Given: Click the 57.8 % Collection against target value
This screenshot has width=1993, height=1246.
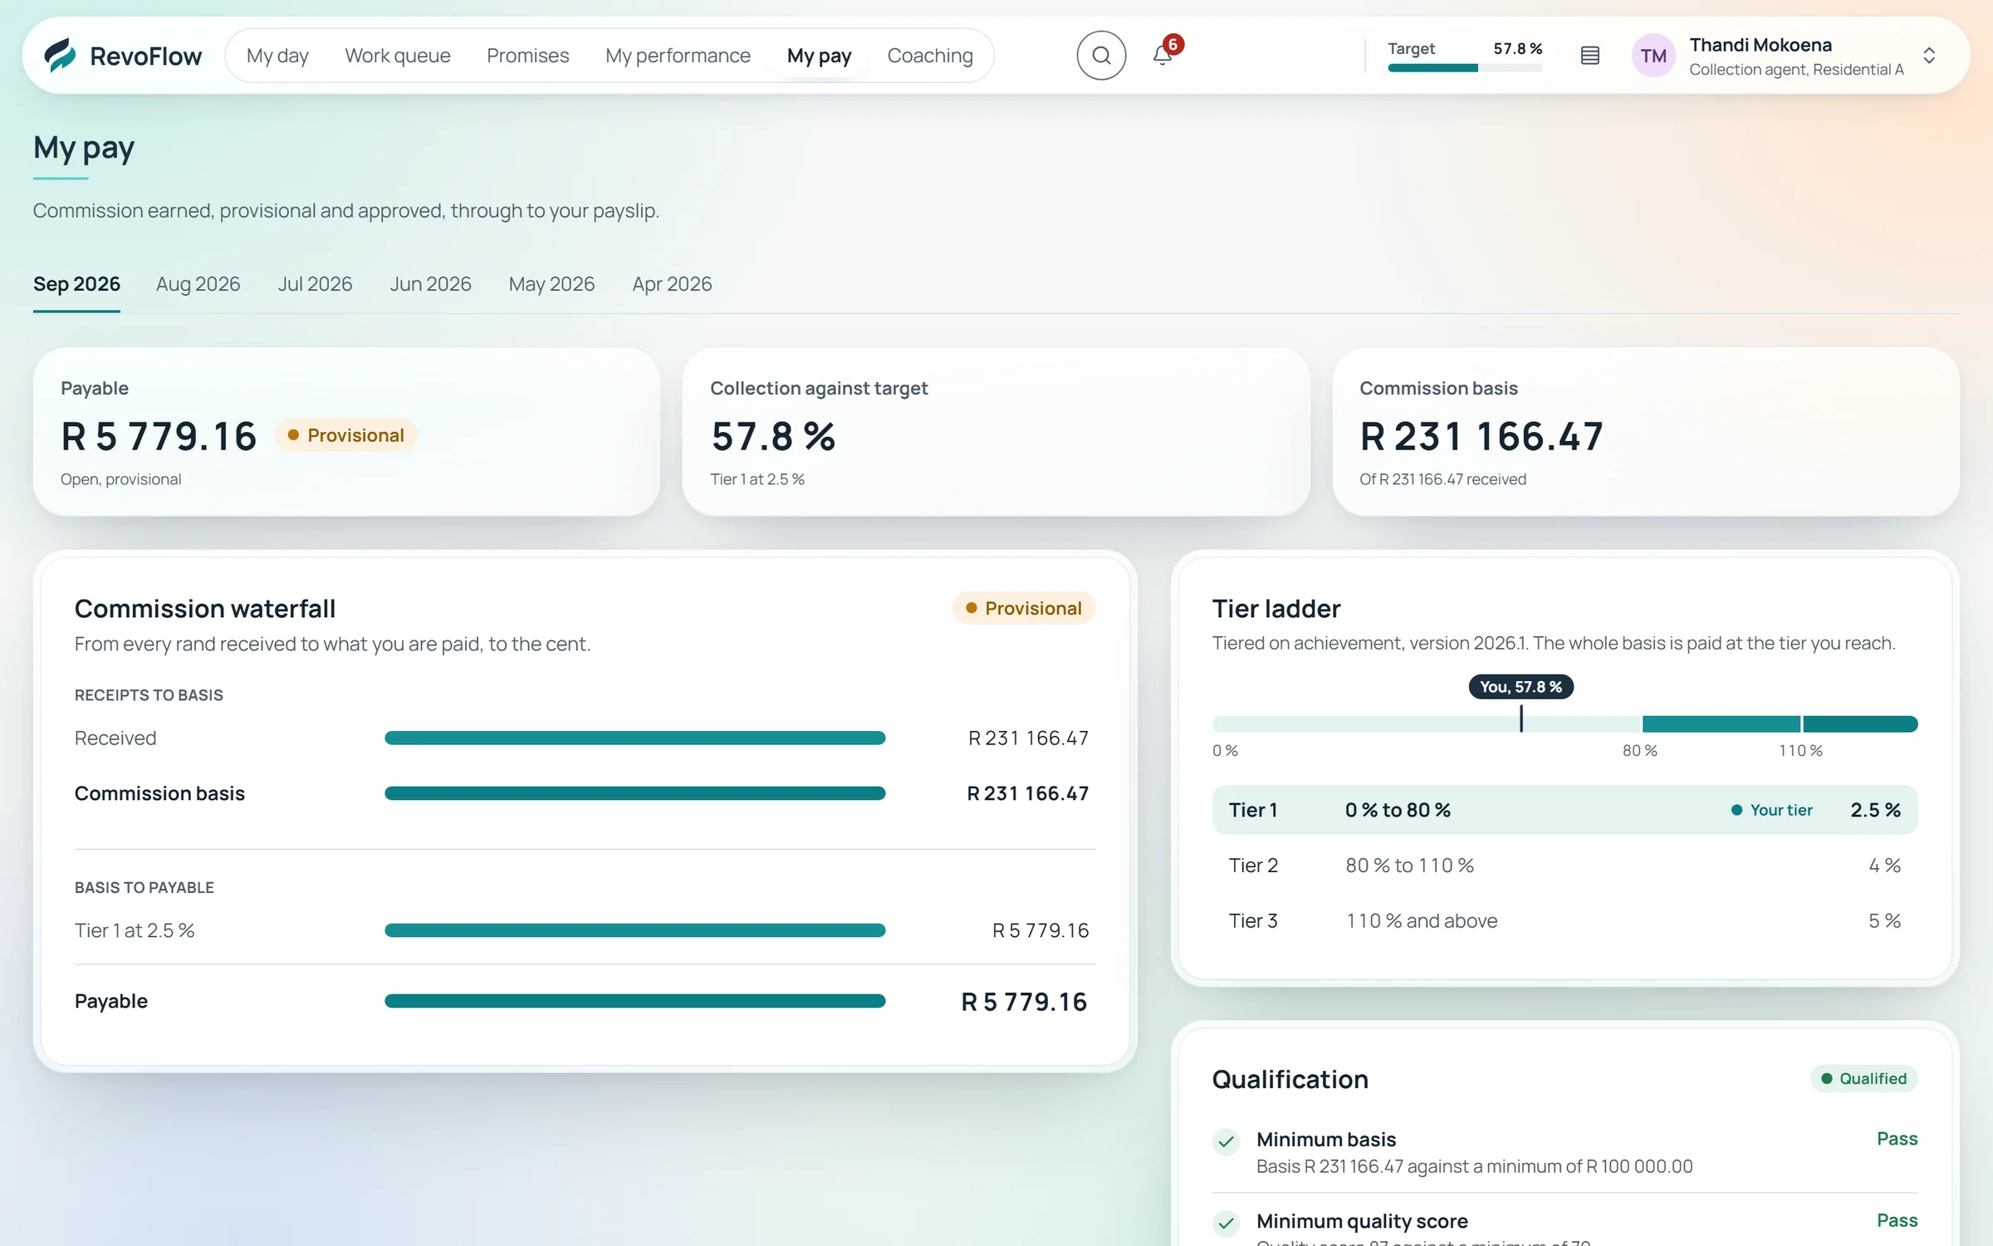Looking at the screenshot, I should pyautogui.click(x=773, y=437).
